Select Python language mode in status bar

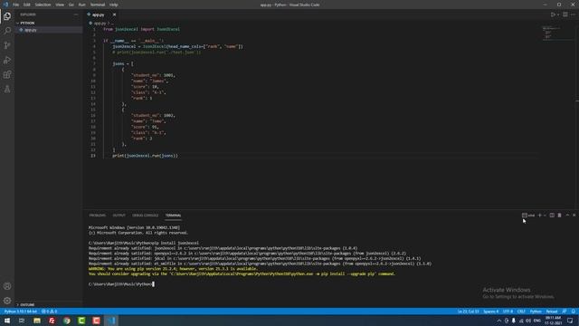[x=536, y=312]
